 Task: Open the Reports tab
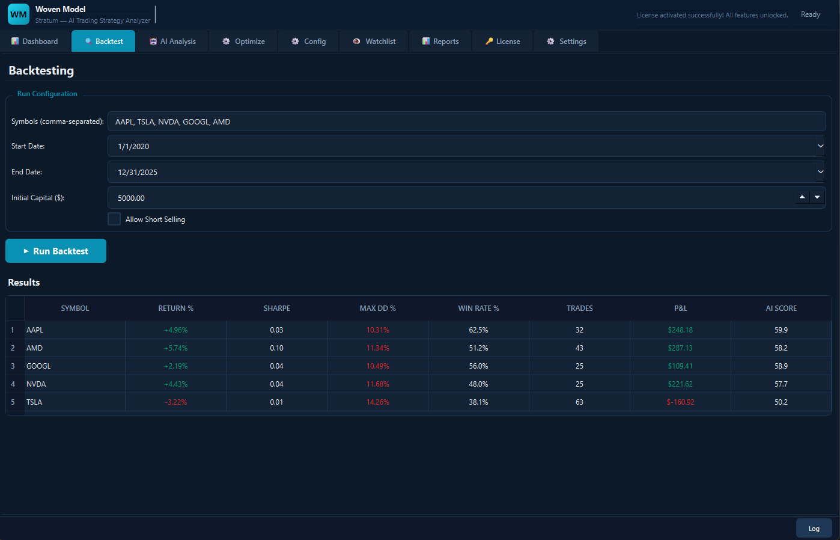point(440,41)
